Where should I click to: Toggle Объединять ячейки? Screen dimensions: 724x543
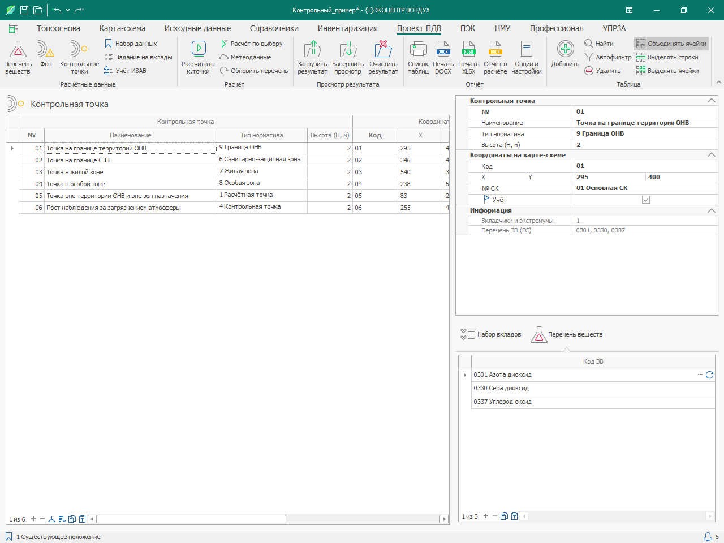point(671,44)
